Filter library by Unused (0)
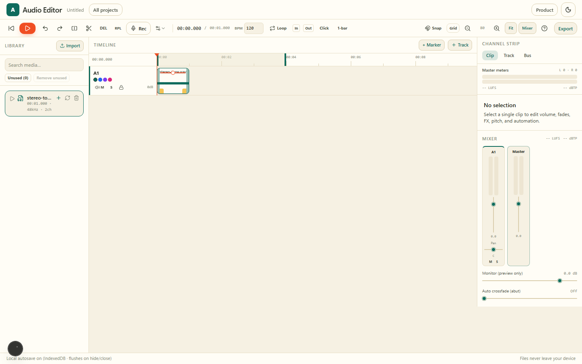Screen dimensions: 582x364 point(18,78)
